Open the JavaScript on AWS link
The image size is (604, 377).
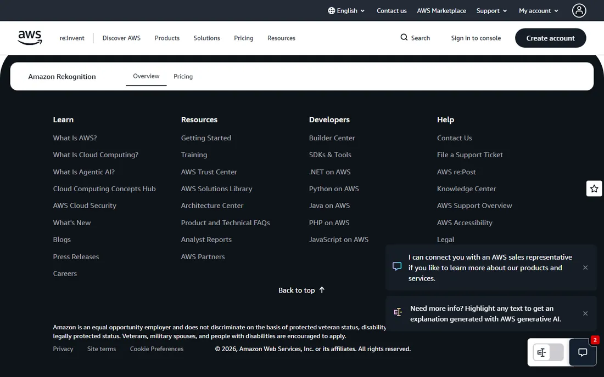click(x=339, y=239)
